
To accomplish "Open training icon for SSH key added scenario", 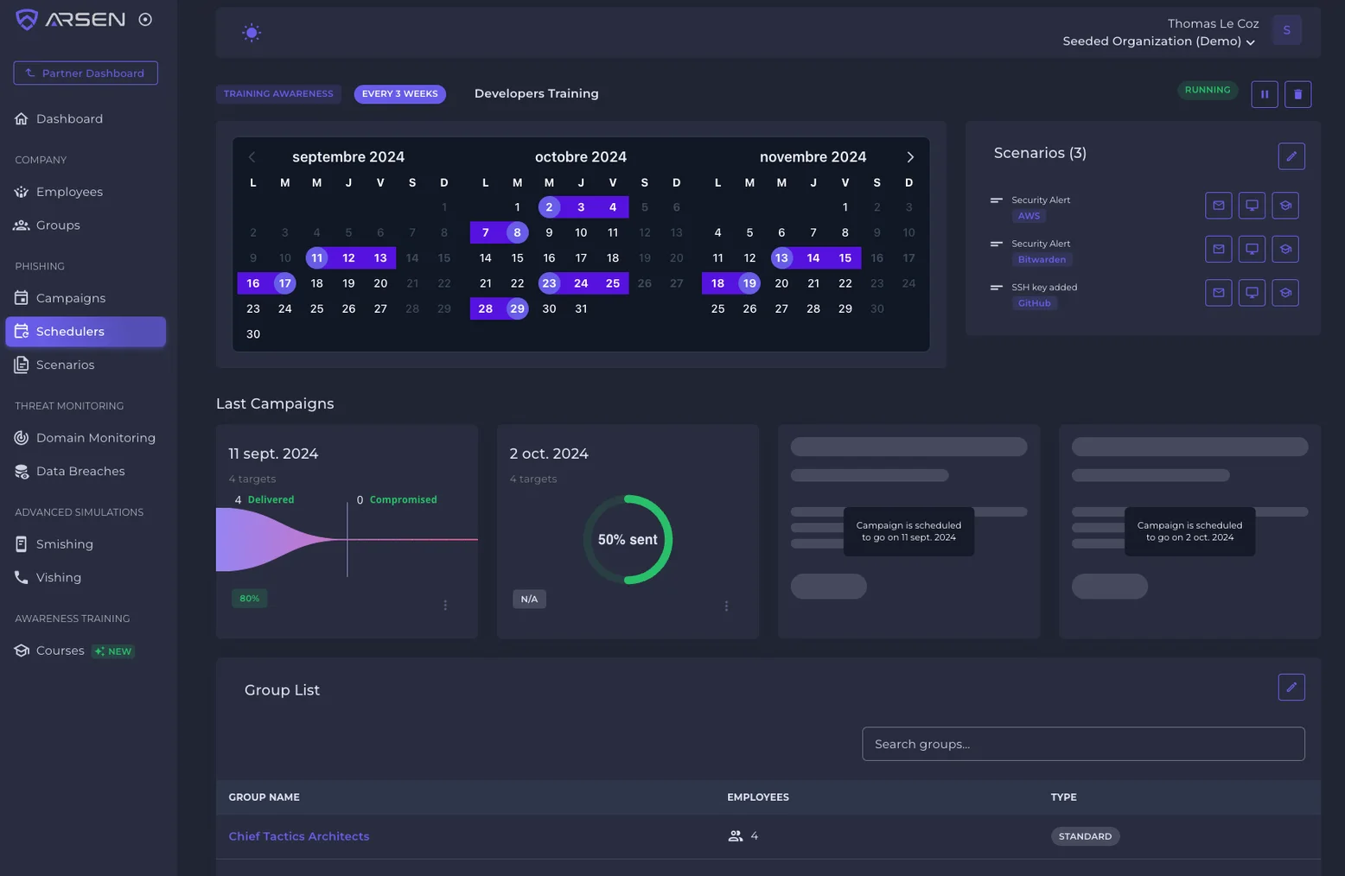I will coord(1285,293).
